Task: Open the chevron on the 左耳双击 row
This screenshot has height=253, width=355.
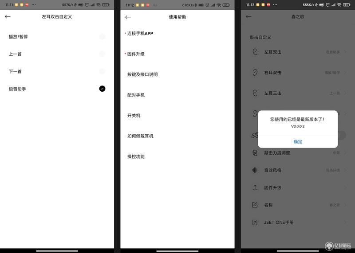Action: point(346,52)
